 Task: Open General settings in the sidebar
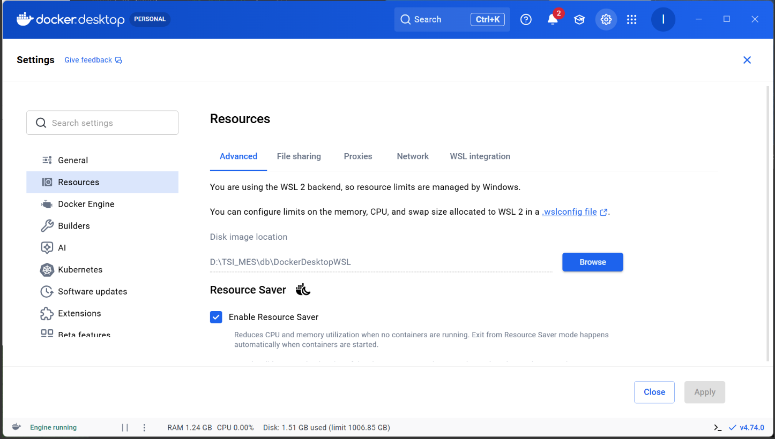pos(102,160)
